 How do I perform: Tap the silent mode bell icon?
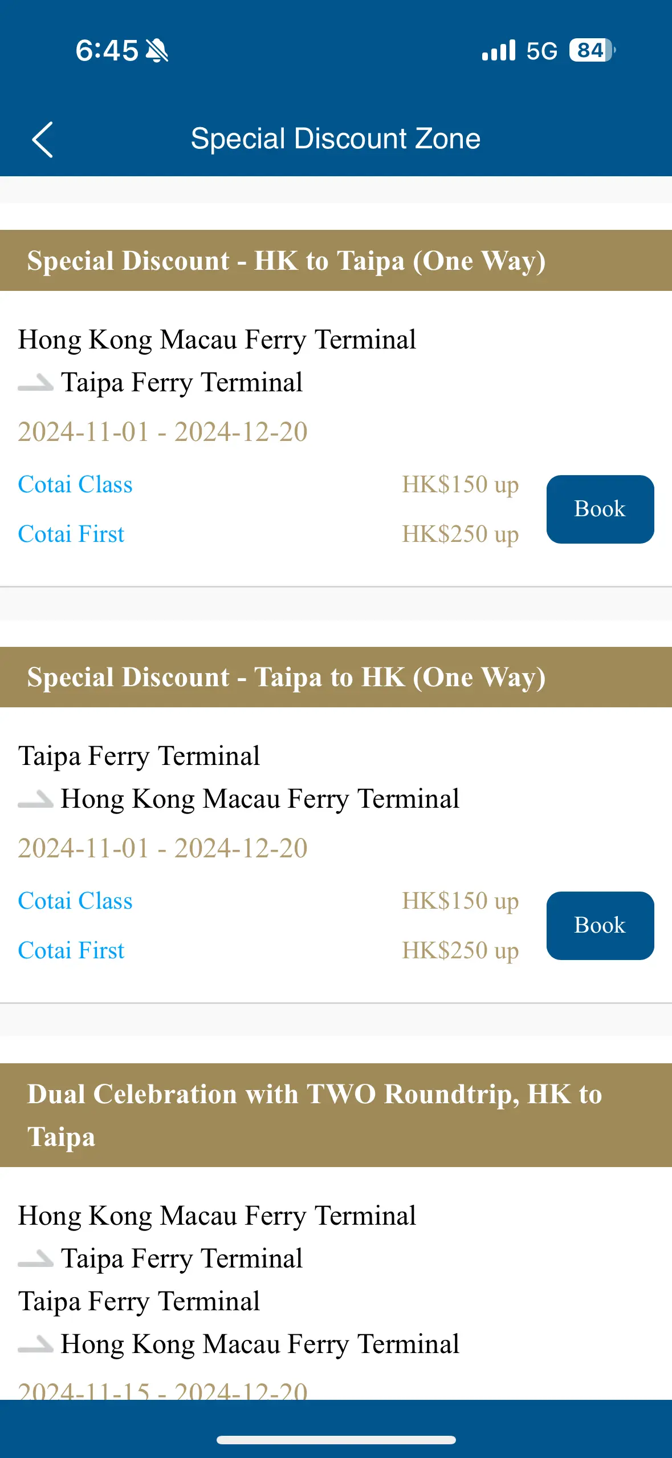[x=157, y=51]
